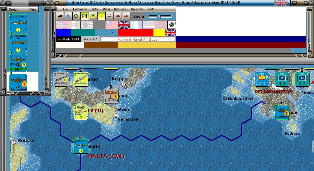Select the Japanese rising sun flag
The height and width of the screenshot is (171, 314).
pos(87,25)
